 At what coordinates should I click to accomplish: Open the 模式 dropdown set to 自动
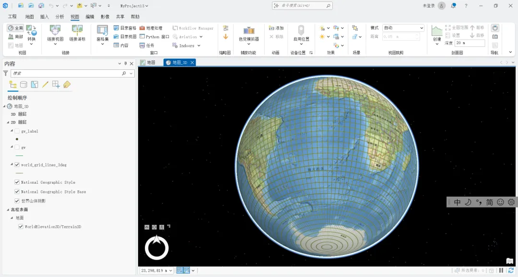pyautogui.click(x=403, y=28)
